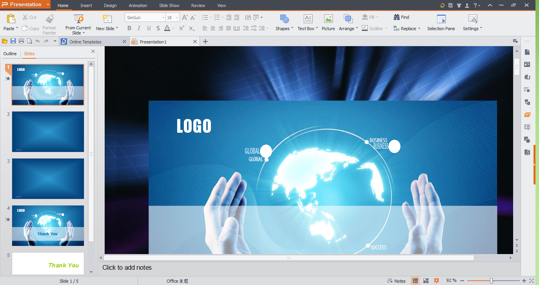Toggle Italic formatting
This screenshot has height=285, width=539.
(139, 28)
